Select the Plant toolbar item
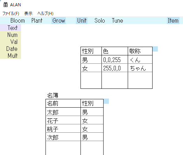The image size is (183, 155). [37, 21]
